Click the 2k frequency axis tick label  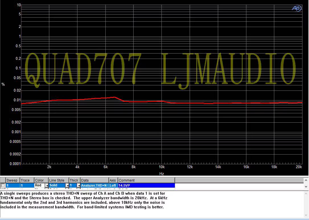pyautogui.click(x=49, y=167)
